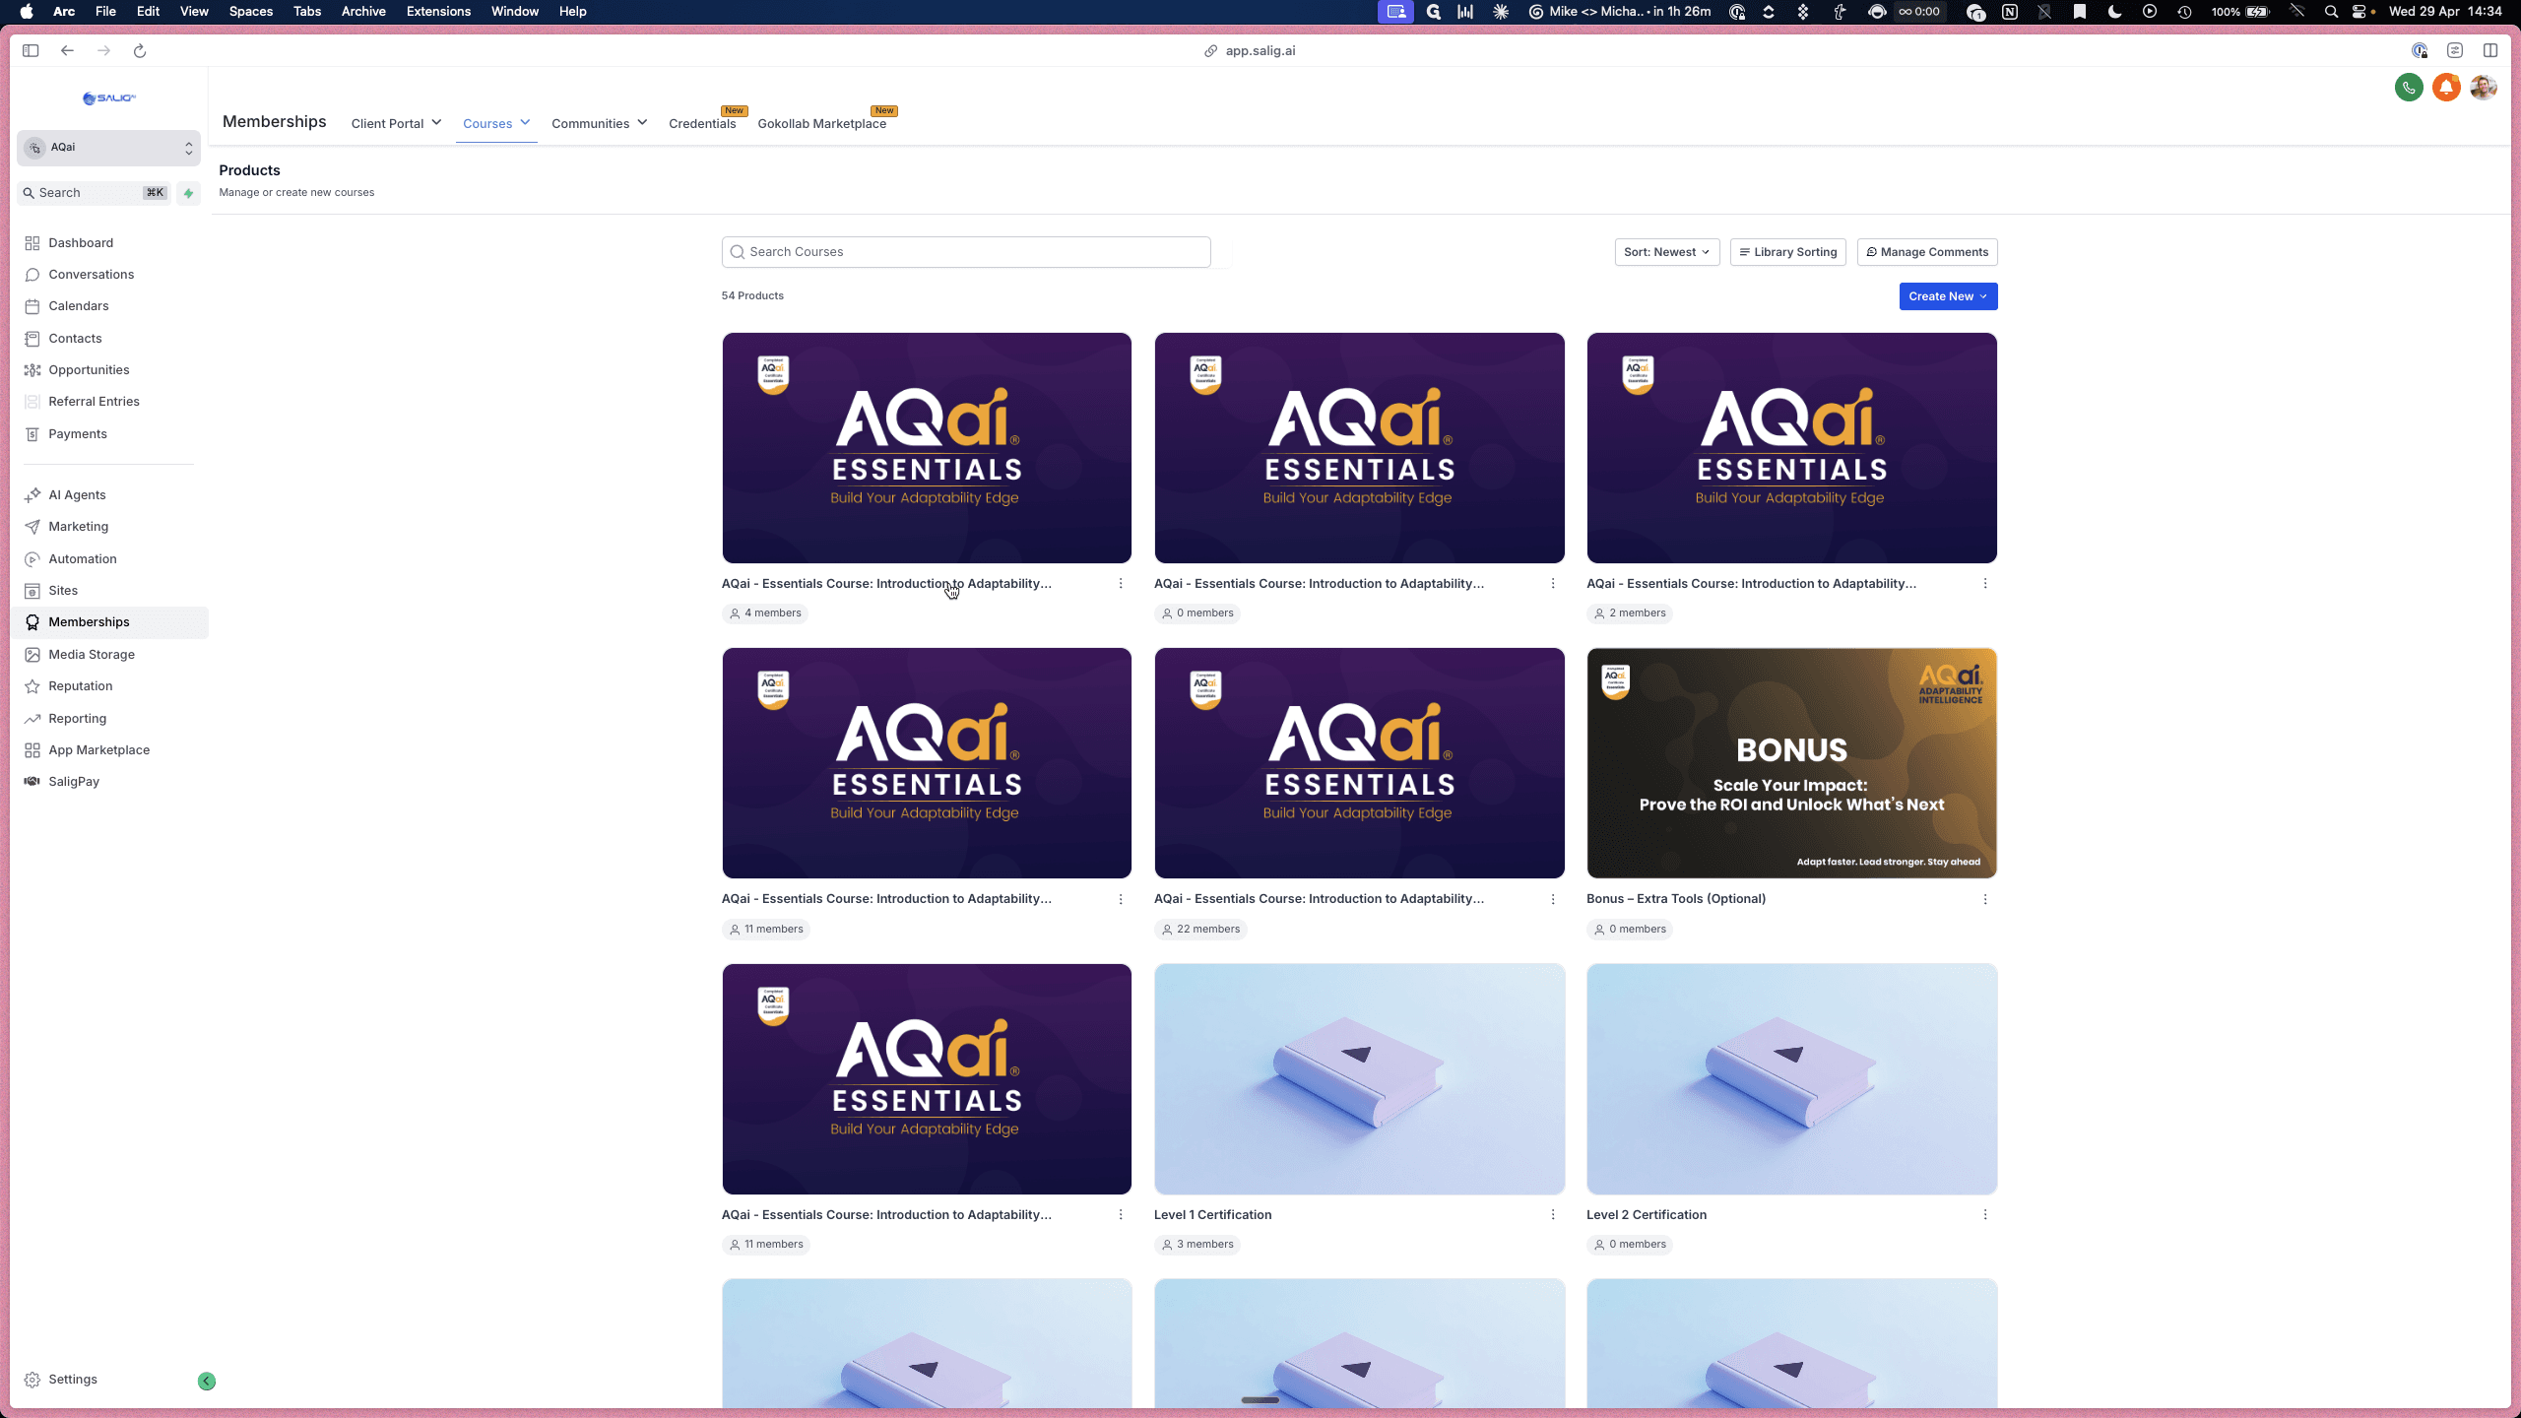
Task: Click the Salig logo
Action: (x=108, y=98)
